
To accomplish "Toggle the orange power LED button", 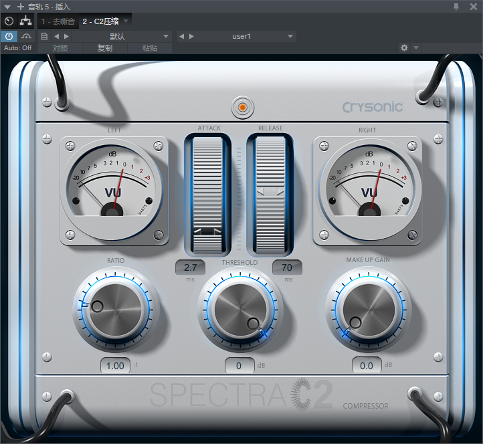I will click(242, 107).
